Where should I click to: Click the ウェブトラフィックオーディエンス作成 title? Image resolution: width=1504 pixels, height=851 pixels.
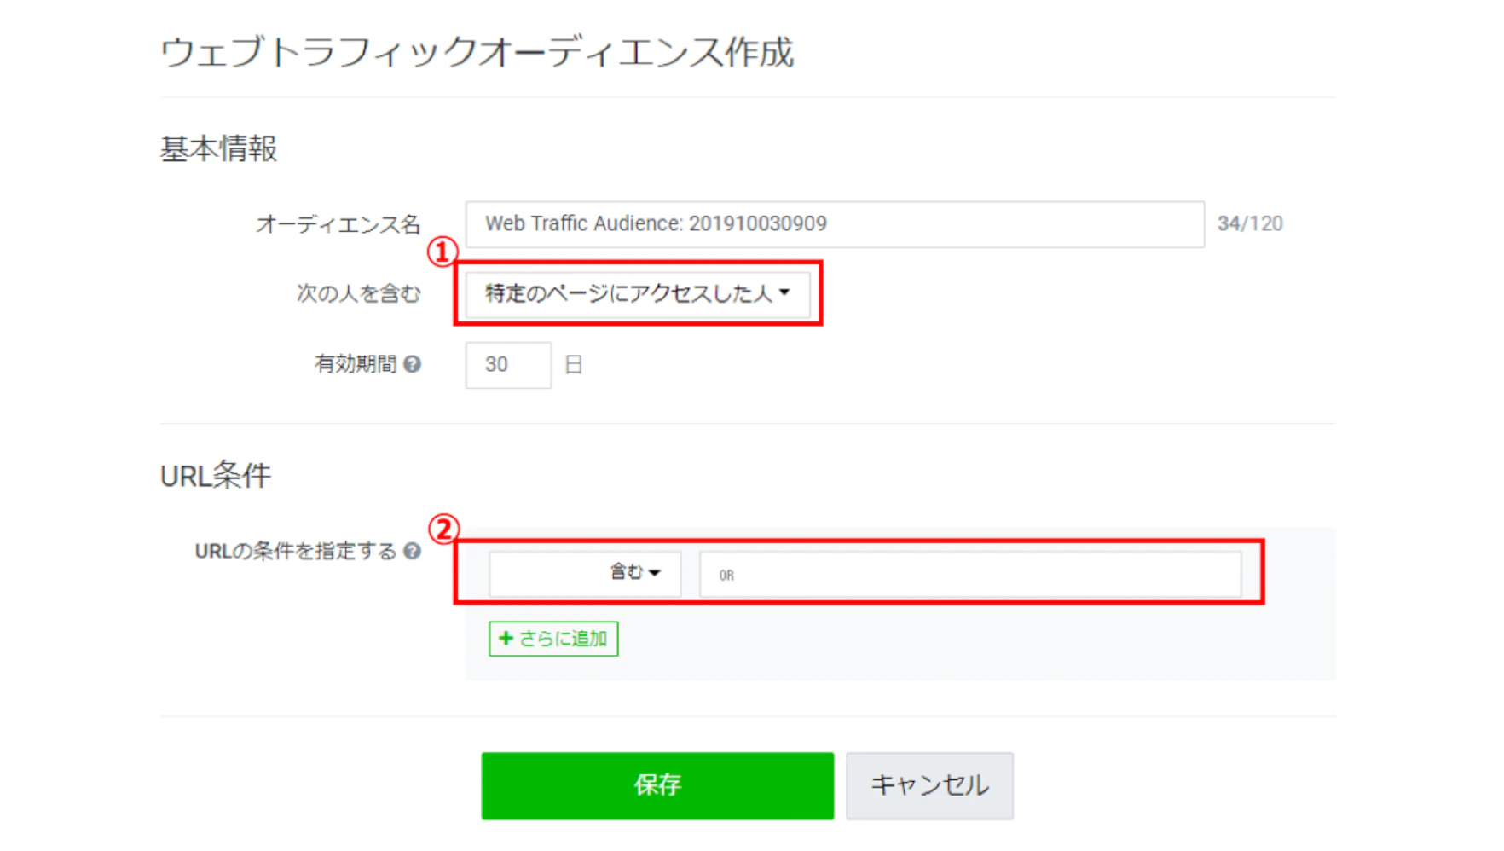477,53
